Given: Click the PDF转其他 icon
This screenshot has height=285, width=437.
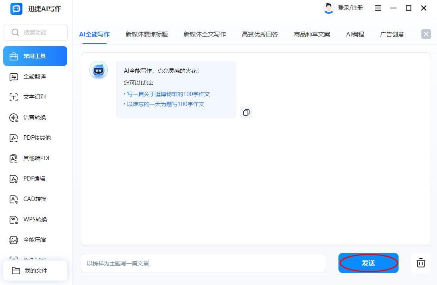Looking at the screenshot, I should point(14,138).
